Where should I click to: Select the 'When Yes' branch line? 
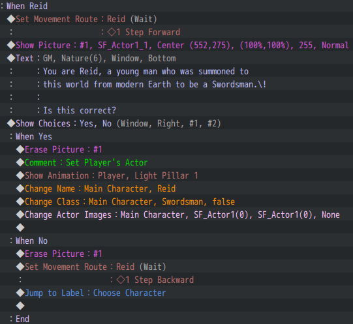(176, 136)
